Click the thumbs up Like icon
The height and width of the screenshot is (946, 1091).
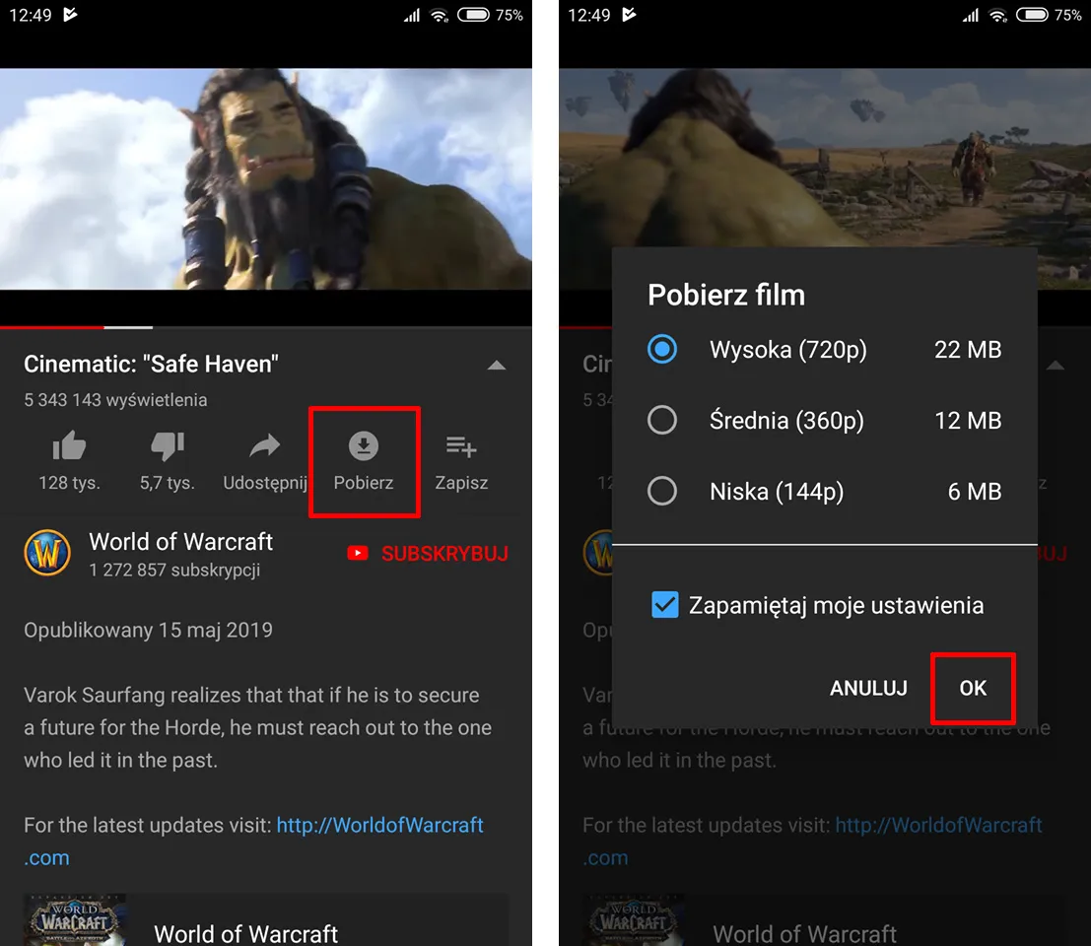(69, 445)
